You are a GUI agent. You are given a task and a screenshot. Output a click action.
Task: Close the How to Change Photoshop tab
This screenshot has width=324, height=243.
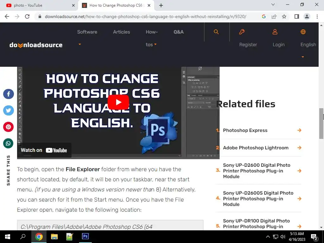pos(149,5)
